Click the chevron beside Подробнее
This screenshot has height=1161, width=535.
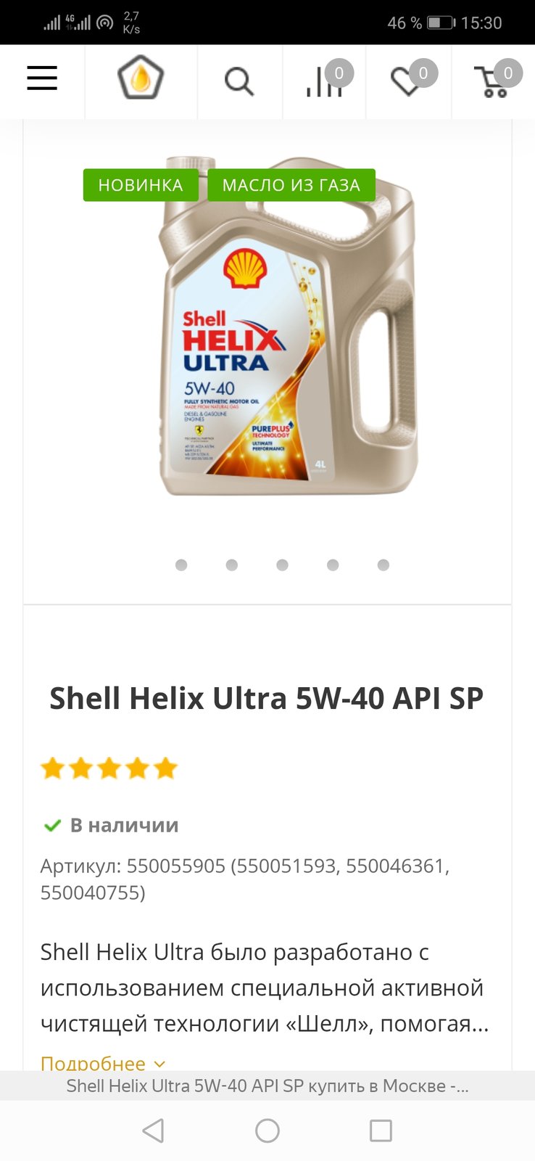pos(159,1064)
